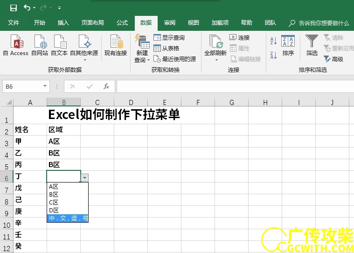Switch to the 开始 ribbon tab
The width and height of the screenshot is (354, 253).
pos(39,22)
